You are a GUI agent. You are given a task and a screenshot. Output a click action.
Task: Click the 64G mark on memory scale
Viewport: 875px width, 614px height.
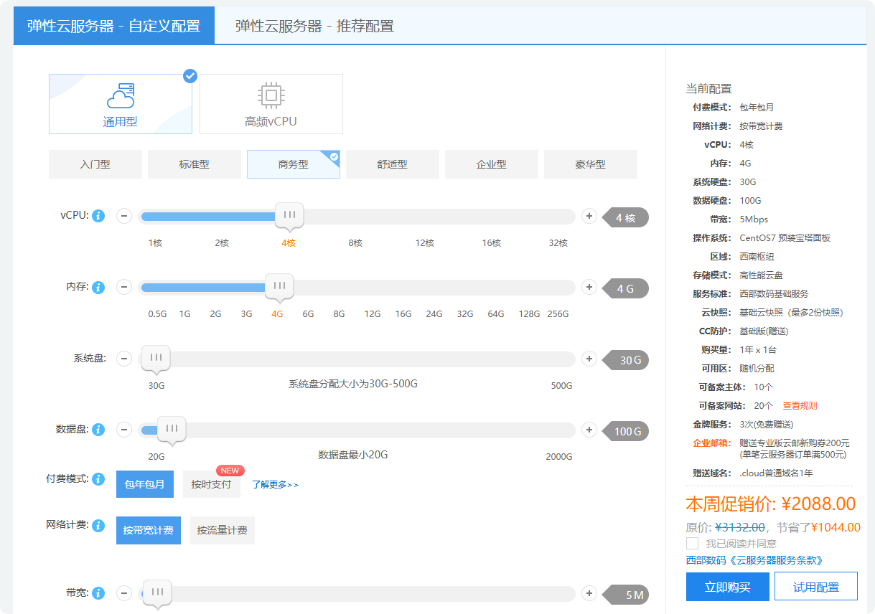pyautogui.click(x=496, y=314)
